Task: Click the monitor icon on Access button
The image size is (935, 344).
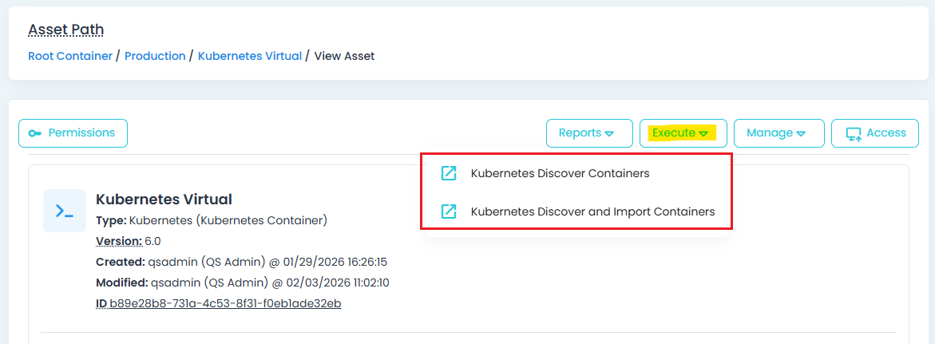Action: tap(854, 133)
